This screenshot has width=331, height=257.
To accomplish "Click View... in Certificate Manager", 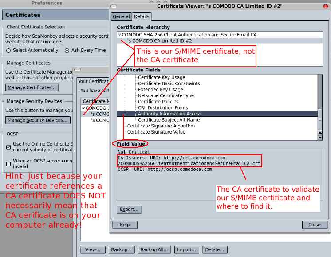I will click(93, 249).
